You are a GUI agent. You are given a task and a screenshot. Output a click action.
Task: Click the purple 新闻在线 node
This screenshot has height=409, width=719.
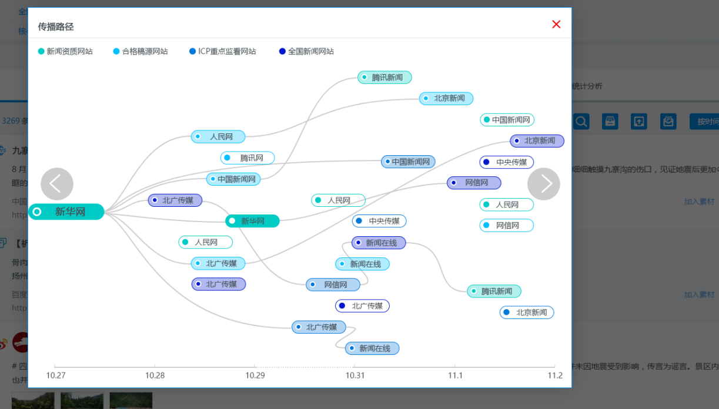[379, 243]
